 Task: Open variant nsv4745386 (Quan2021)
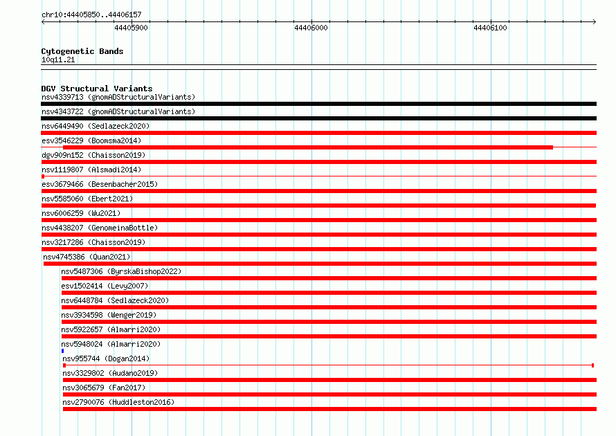tap(87, 257)
